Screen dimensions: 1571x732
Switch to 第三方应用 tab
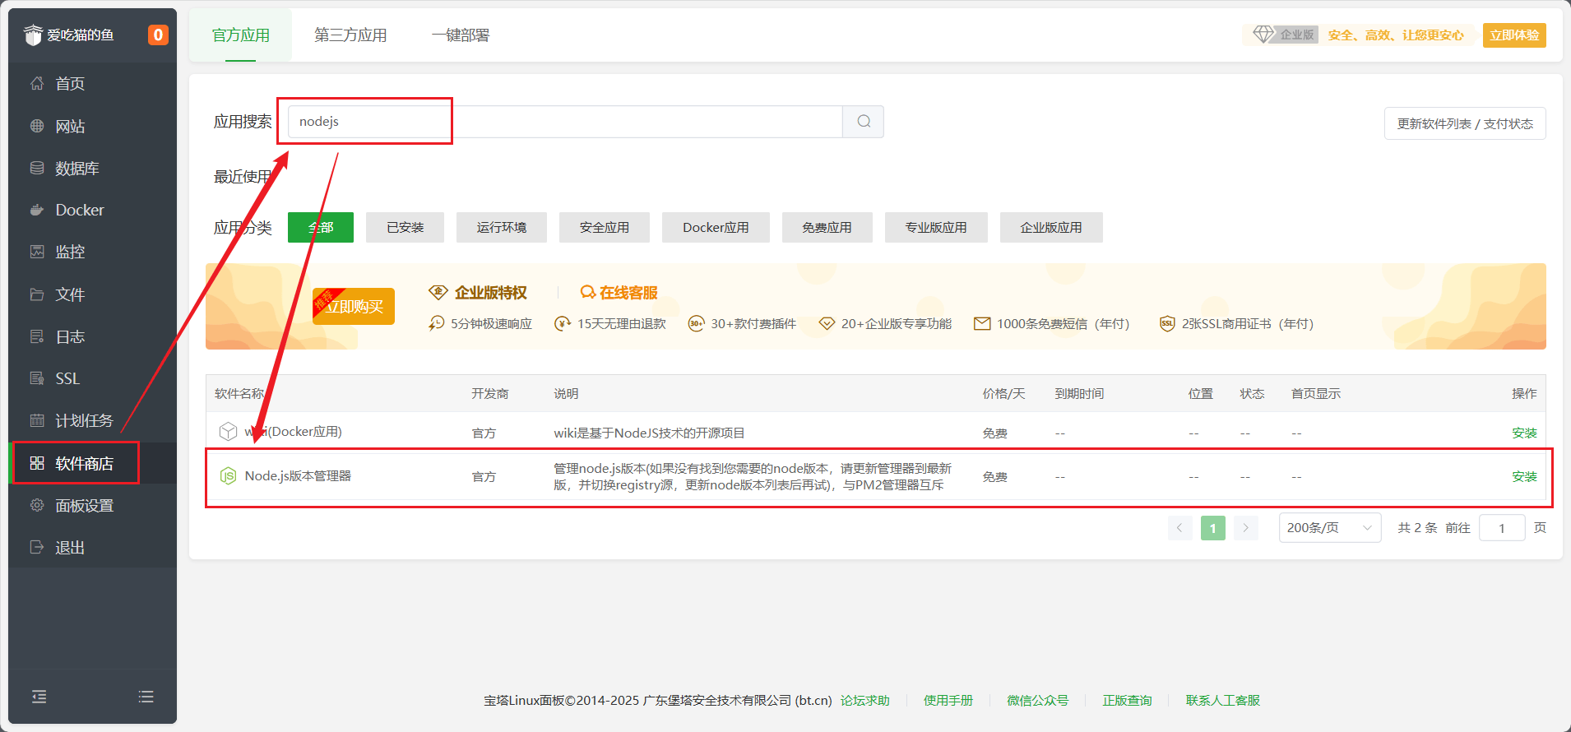(350, 35)
